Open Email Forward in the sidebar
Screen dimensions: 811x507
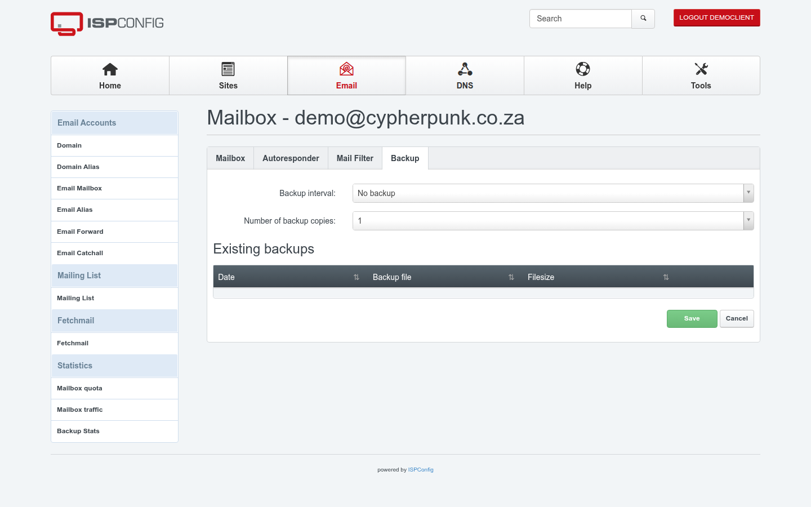pyautogui.click(x=114, y=232)
